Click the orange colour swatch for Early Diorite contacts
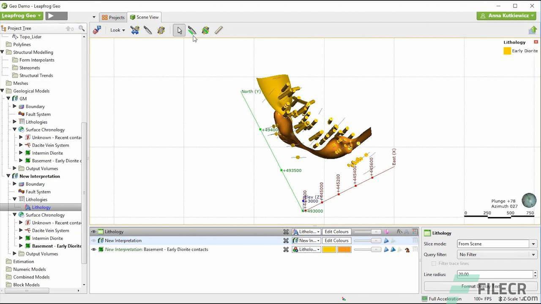The height and width of the screenshot is (304, 541). pyautogui.click(x=344, y=249)
